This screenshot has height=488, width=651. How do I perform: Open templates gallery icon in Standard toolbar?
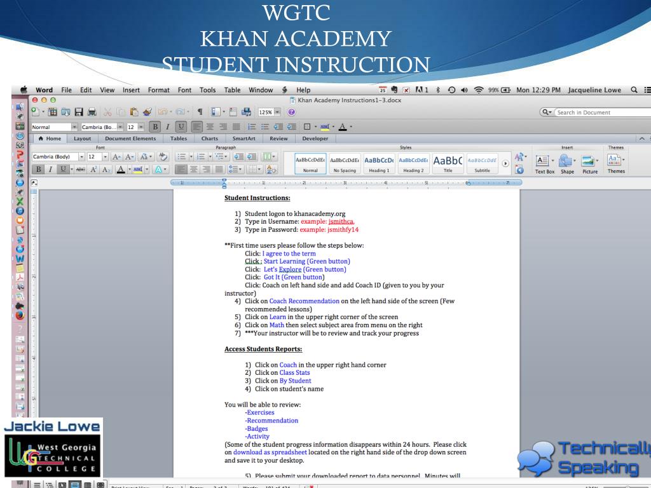[52, 112]
